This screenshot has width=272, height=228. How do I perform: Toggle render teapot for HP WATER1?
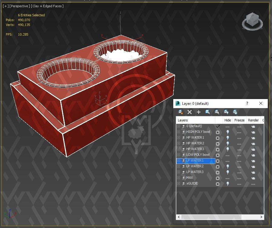pos(253,138)
